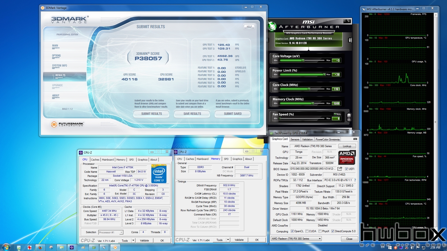This screenshot has height=251, width=447.
Task: Click the Fan Speed slider track
Action: point(302,119)
